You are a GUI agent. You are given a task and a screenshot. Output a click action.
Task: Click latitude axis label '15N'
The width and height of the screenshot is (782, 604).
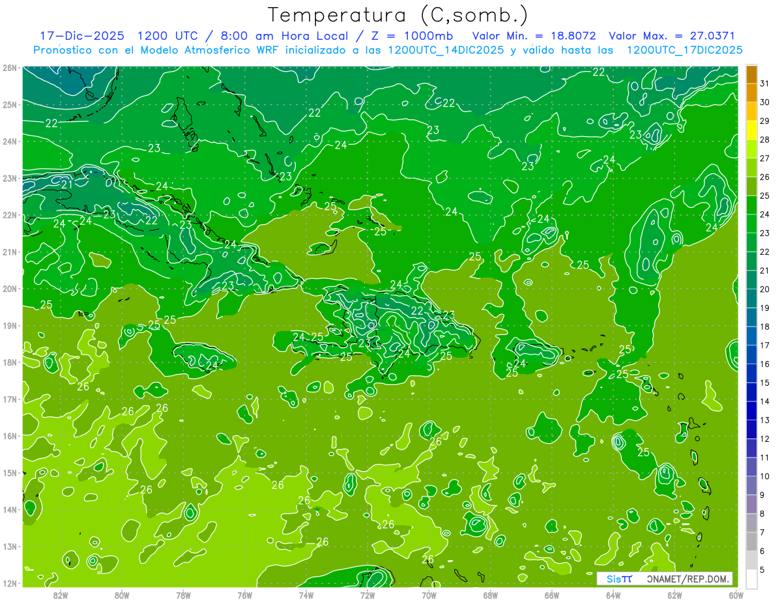click(9, 473)
